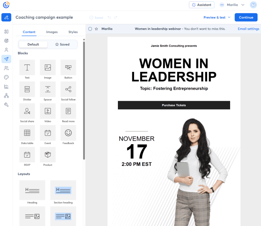
Task: Select the text with image layout
Action: tap(32, 216)
